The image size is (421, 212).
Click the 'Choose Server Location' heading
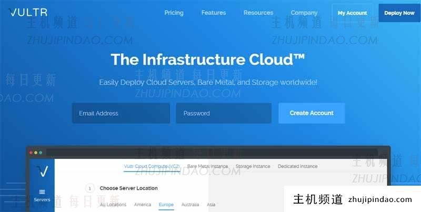coord(128,188)
